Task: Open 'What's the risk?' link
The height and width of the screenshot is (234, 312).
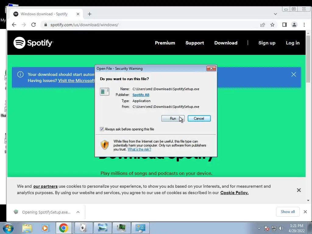Action: (139, 149)
